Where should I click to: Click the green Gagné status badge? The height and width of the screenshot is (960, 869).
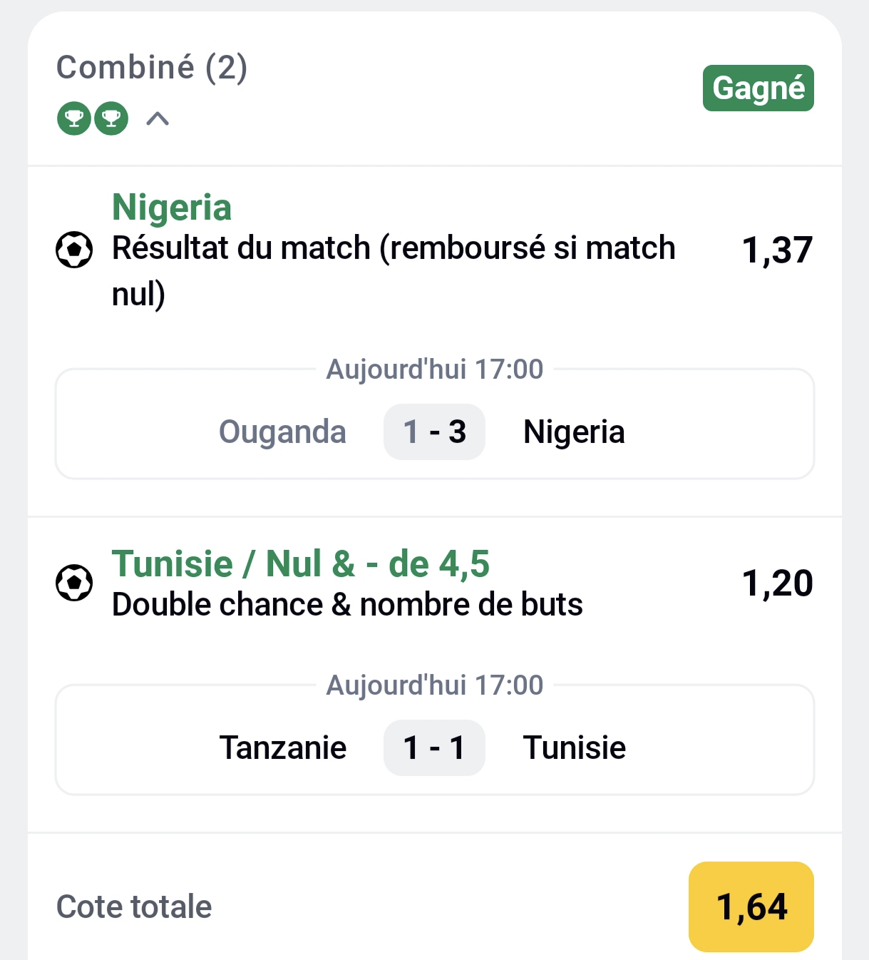click(758, 88)
